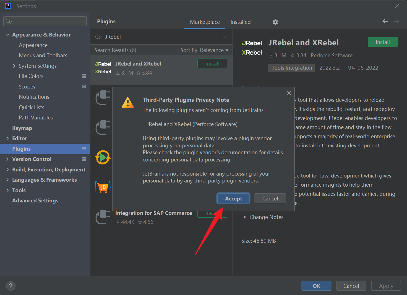The width and height of the screenshot is (407, 295).
Task: Expand the System Settings node
Action: pyautogui.click(x=14, y=66)
